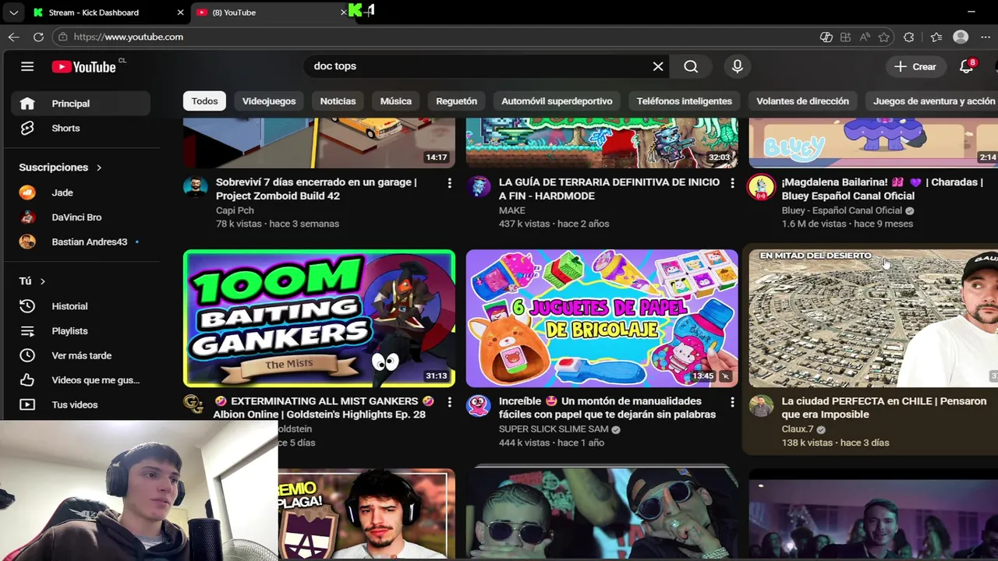The height and width of the screenshot is (561, 998).
Task: Select the Noticias filter chip
Action: pyautogui.click(x=338, y=101)
